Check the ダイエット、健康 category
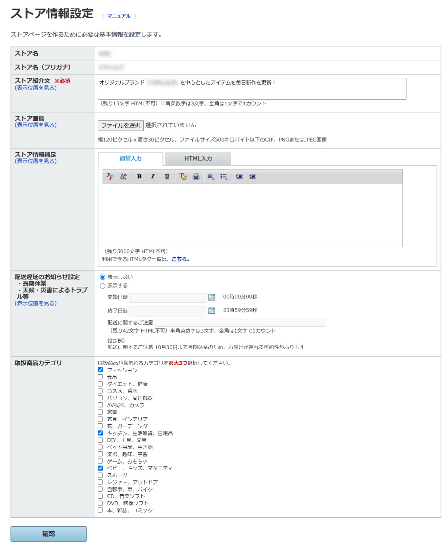Screen dimensions: 448x547 [x=100, y=384]
